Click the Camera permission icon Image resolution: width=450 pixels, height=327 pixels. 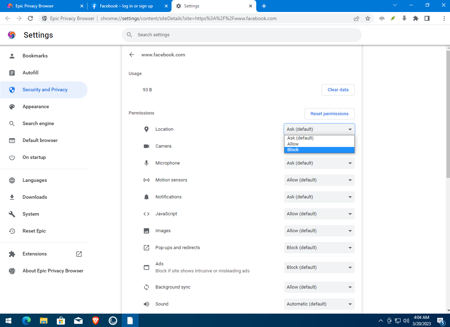point(146,146)
